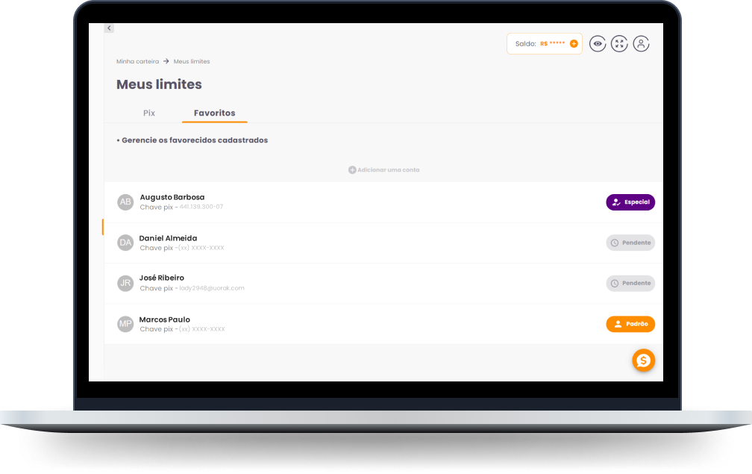The width and height of the screenshot is (752, 474).
Task: Click the Especial badge for Augusto Barbosa
Action: tap(630, 202)
